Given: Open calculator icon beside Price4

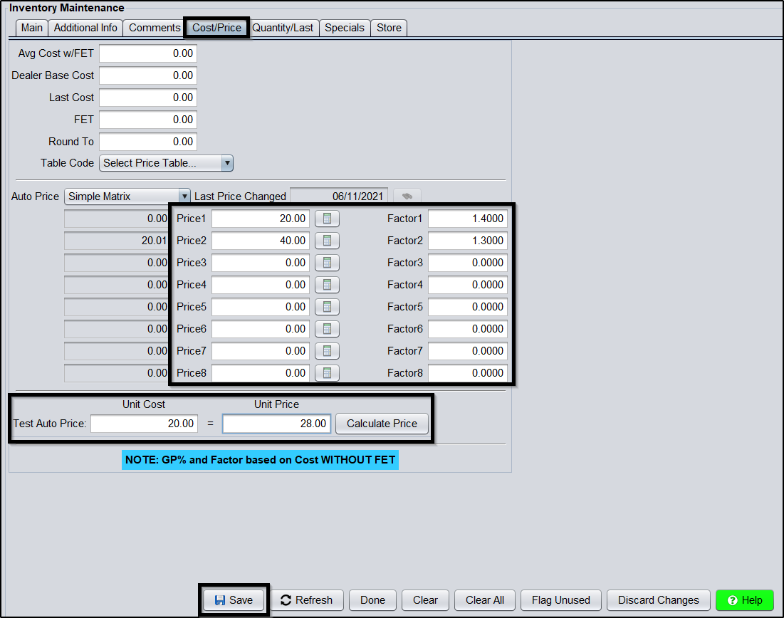Looking at the screenshot, I should click(327, 285).
